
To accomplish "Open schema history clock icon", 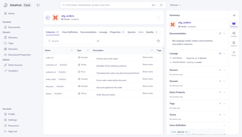I will click(158, 41).
